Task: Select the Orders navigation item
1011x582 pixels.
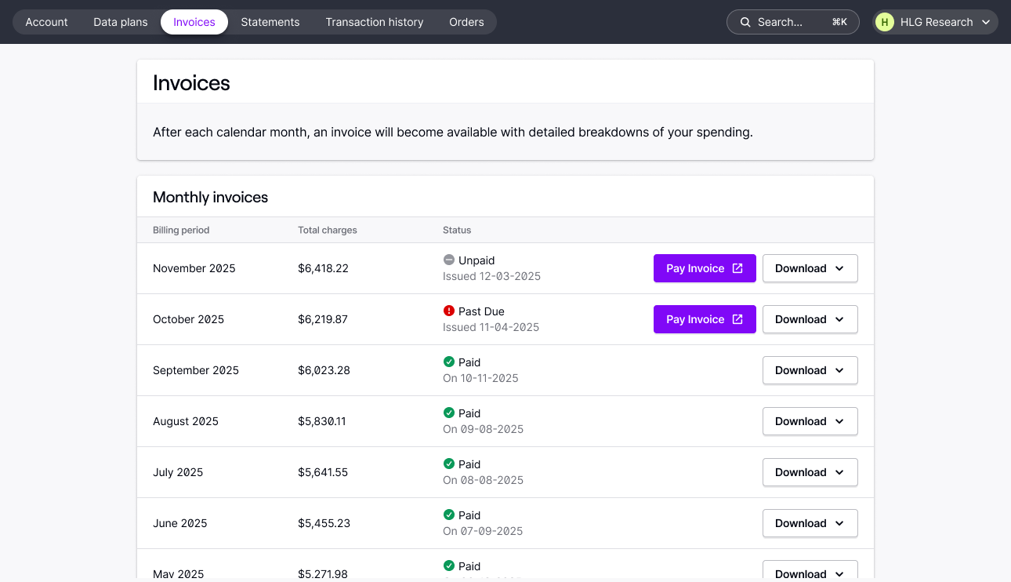Action: [x=466, y=22]
